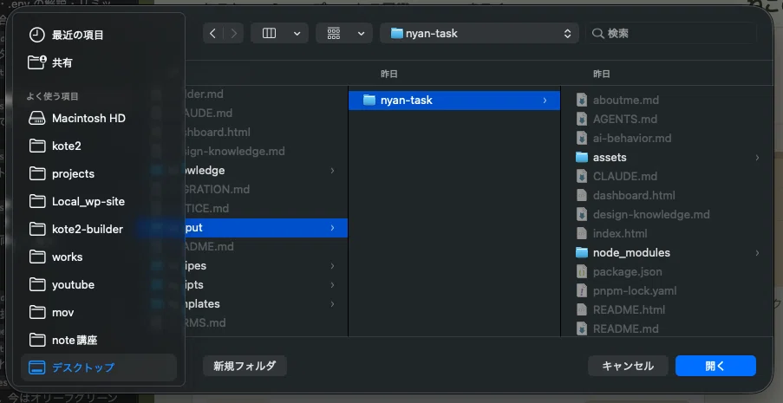The width and height of the screenshot is (783, 403).
Task: Click the 昨日 header in right column
Action: pos(601,74)
